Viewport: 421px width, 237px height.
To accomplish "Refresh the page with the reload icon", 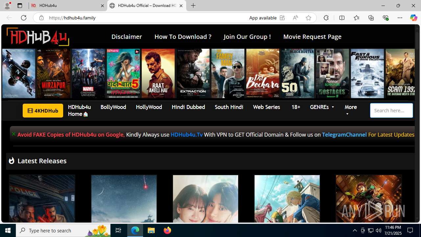I will click(x=24, y=18).
